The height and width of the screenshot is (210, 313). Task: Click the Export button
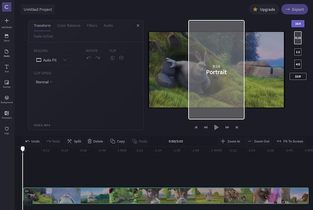[x=295, y=9]
